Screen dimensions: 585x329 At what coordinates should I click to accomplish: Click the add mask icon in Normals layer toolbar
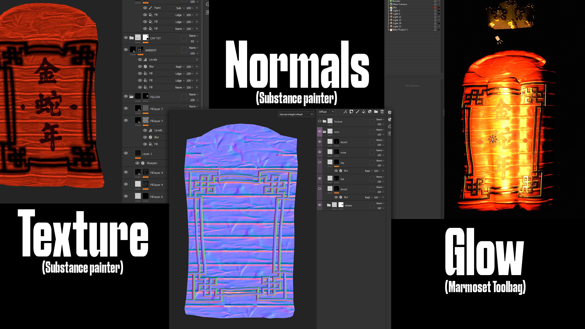click(x=351, y=112)
